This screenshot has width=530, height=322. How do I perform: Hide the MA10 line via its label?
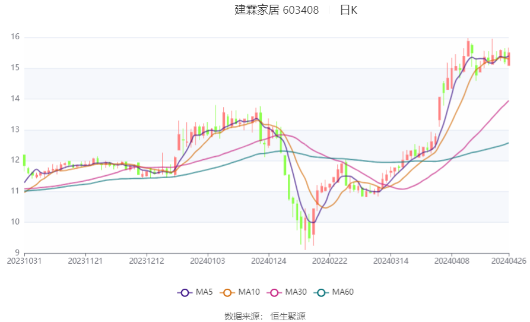coord(249,292)
